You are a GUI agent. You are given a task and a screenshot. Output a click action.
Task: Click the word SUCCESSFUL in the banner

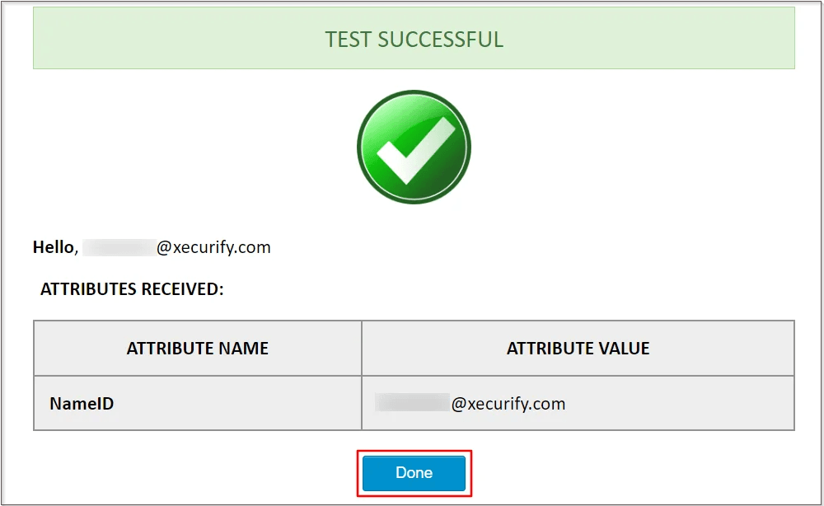[440, 40]
